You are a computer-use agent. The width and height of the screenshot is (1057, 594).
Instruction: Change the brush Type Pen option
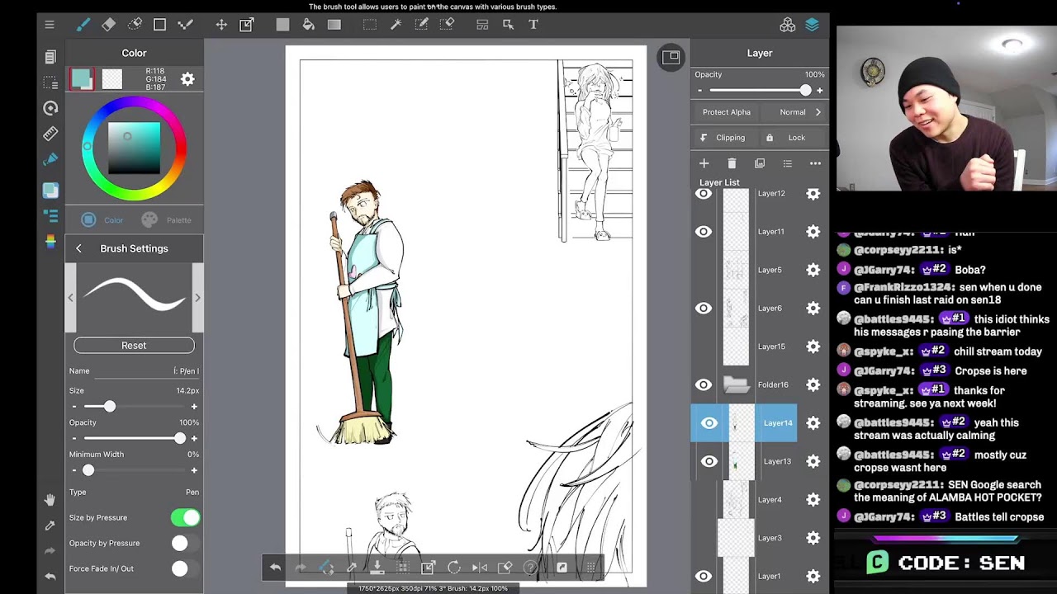pyautogui.click(x=134, y=492)
